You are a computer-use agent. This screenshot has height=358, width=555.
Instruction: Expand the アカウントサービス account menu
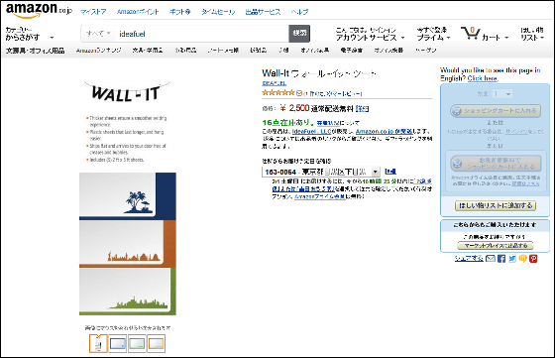(370, 34)
